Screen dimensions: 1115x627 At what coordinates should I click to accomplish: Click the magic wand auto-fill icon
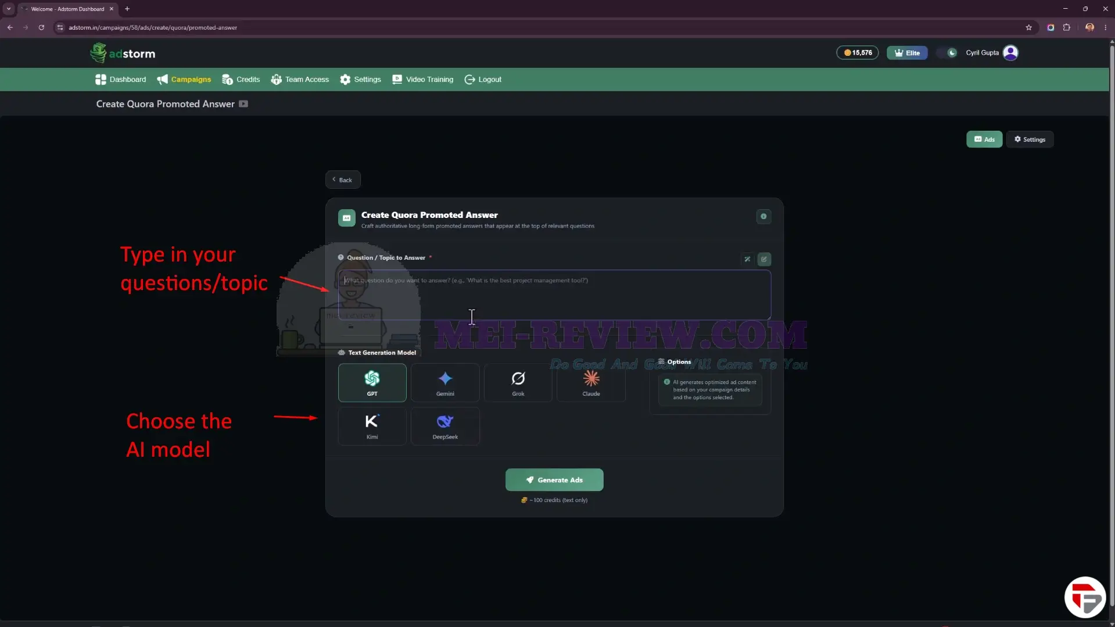point(747,259)
